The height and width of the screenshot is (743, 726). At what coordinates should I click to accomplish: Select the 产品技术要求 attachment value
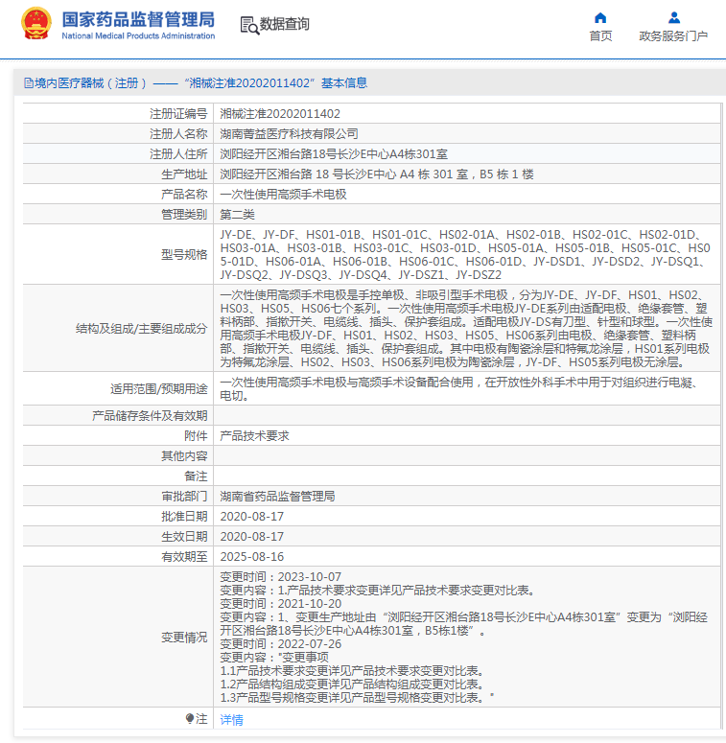[254, 436]
